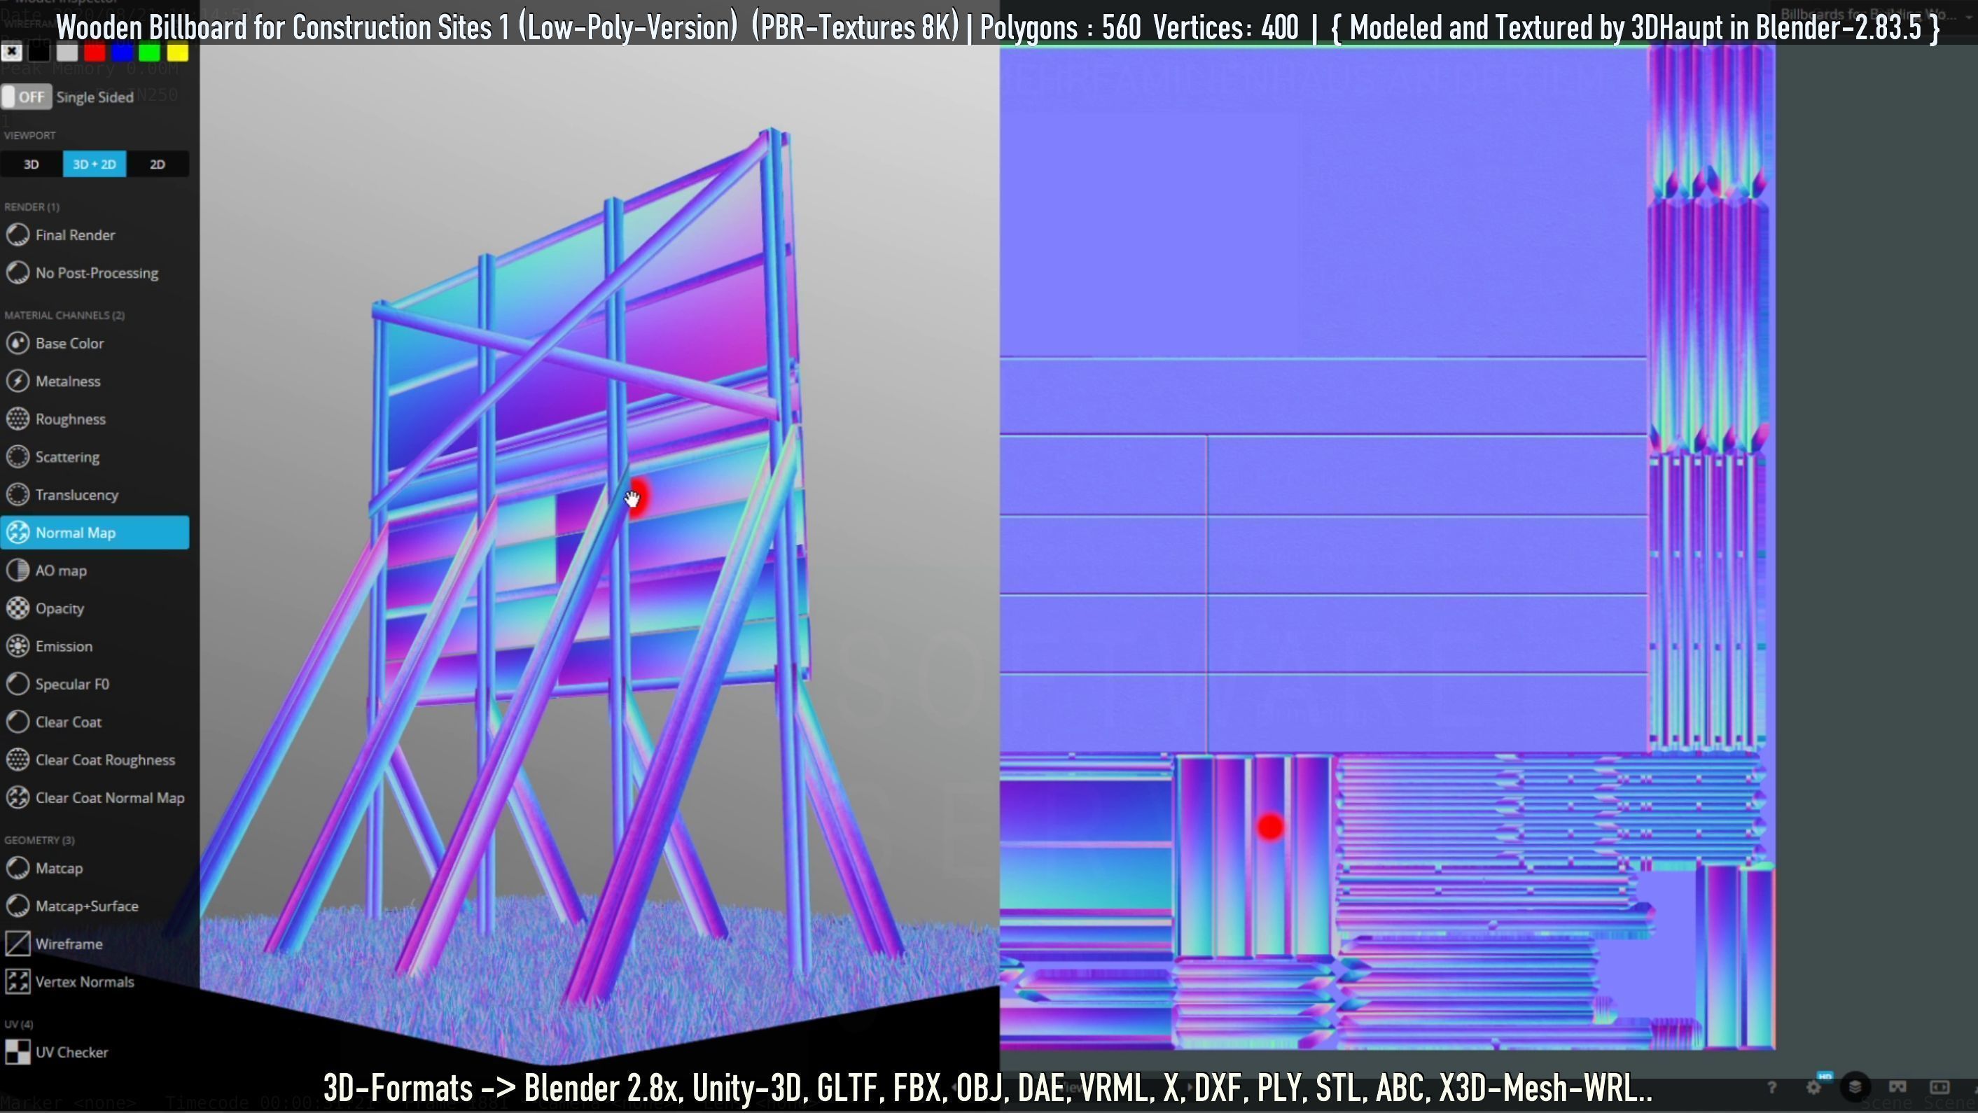
Task: Select the highlighted Normal Map channel
Action: (95, 533)
